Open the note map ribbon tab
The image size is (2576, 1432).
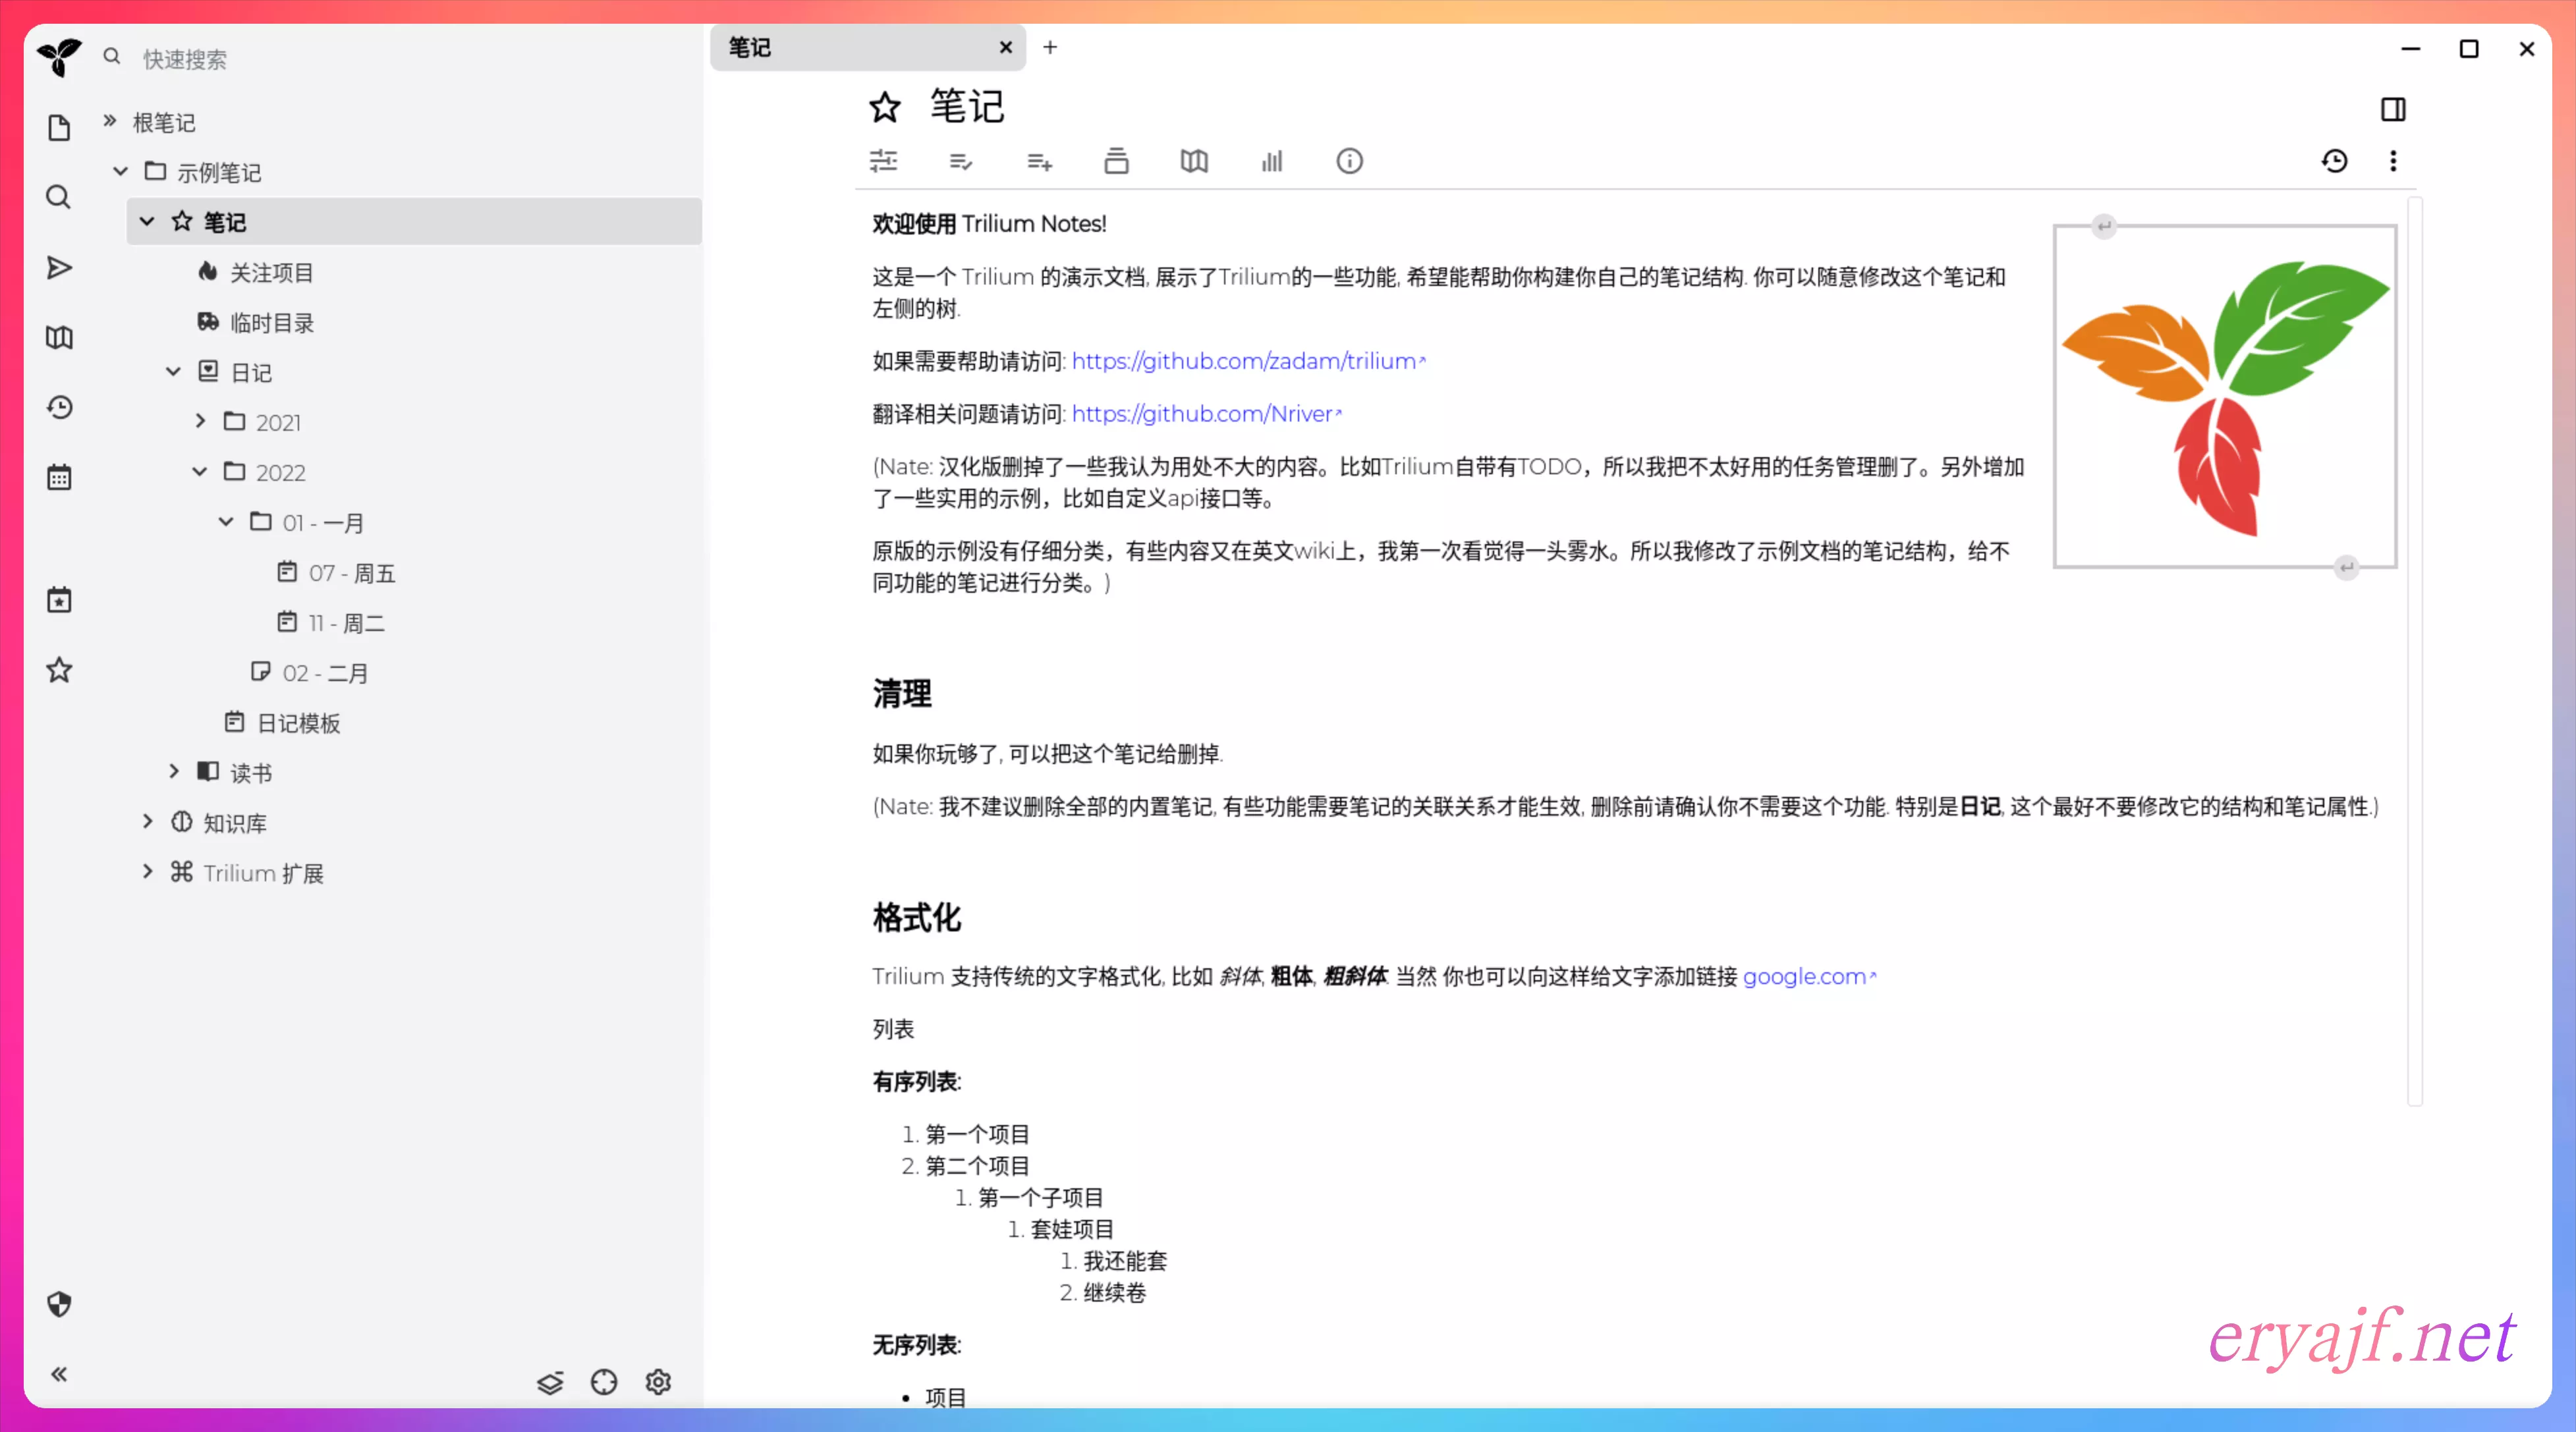click(x=1194, y=161)
